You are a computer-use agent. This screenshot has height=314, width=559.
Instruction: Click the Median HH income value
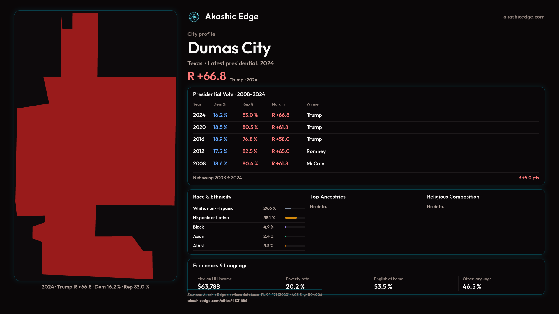[x=208, y=287]
